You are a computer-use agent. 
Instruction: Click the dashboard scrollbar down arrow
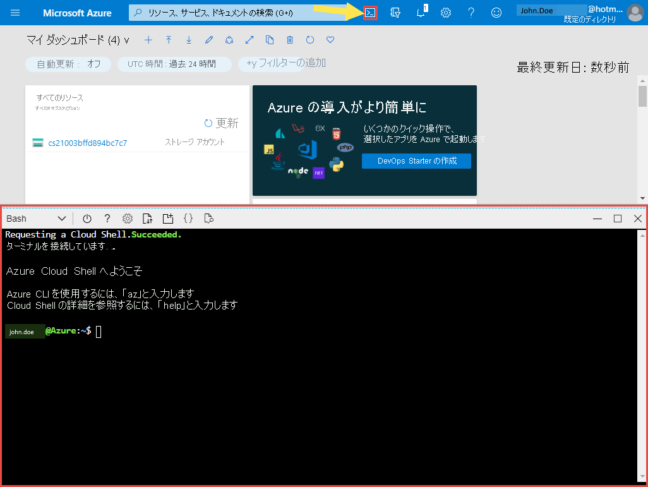tap(642, 198)
